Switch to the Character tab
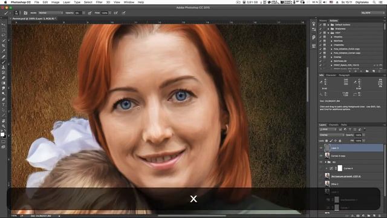387x218 pixels. (331, 75)
